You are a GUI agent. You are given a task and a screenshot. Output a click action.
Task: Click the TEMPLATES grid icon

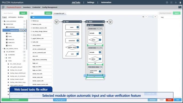click(7, 43)
